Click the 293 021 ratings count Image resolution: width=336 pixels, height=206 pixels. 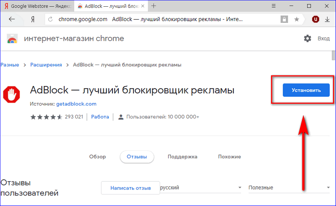pyautogui.click(x=74, y=117)
